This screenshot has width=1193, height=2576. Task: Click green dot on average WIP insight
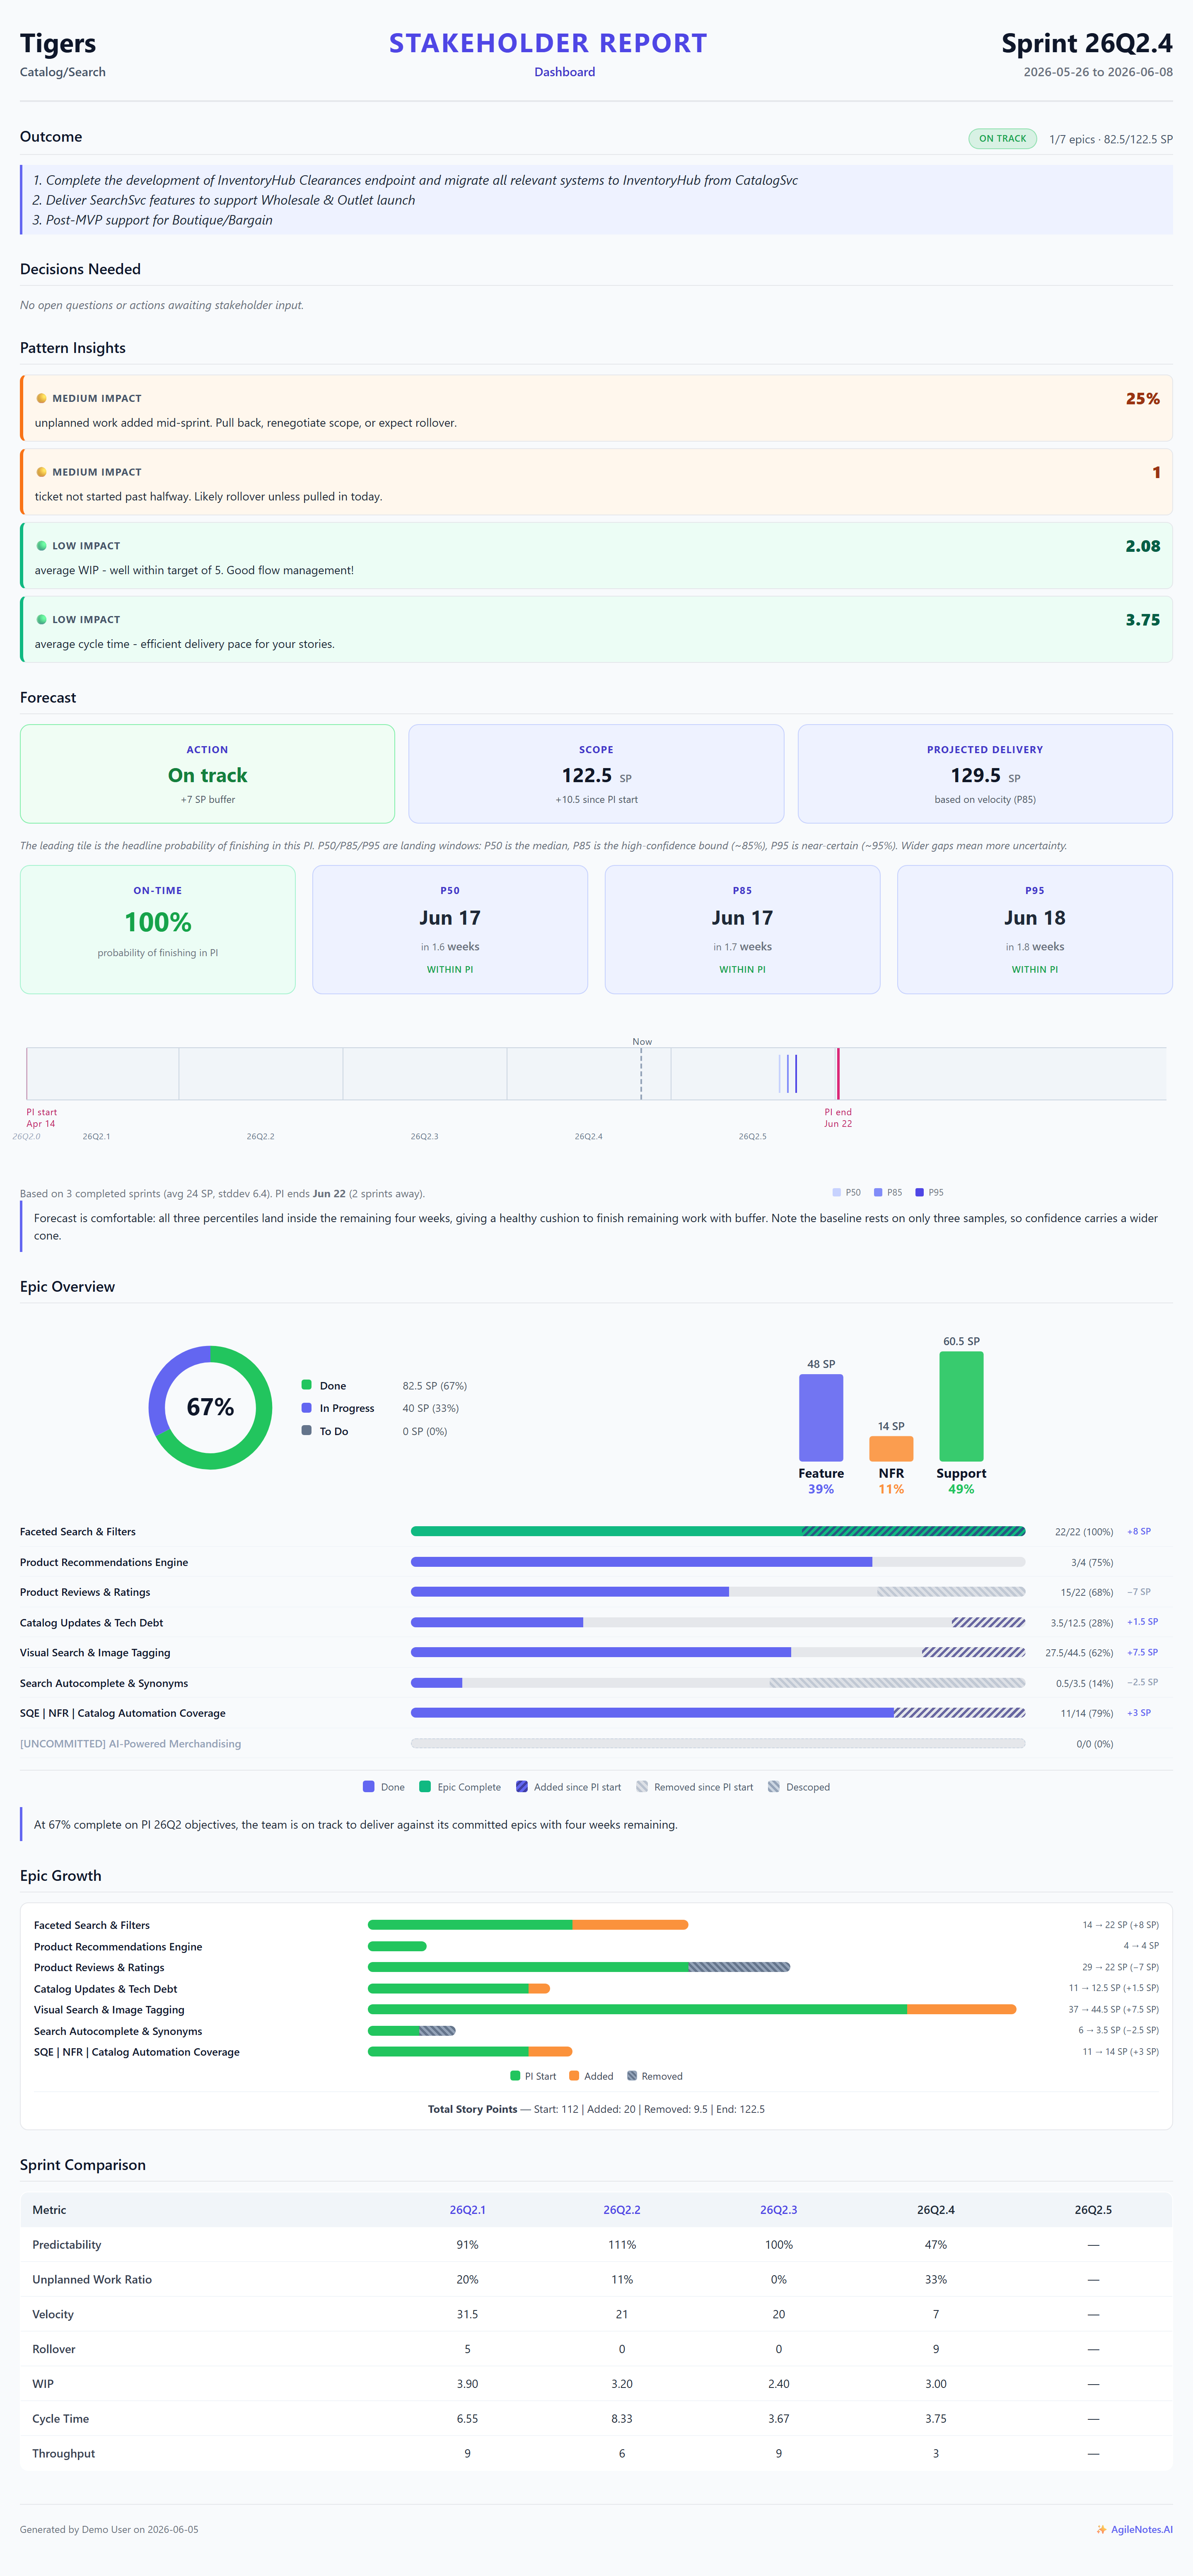click(x=41, y=546)
